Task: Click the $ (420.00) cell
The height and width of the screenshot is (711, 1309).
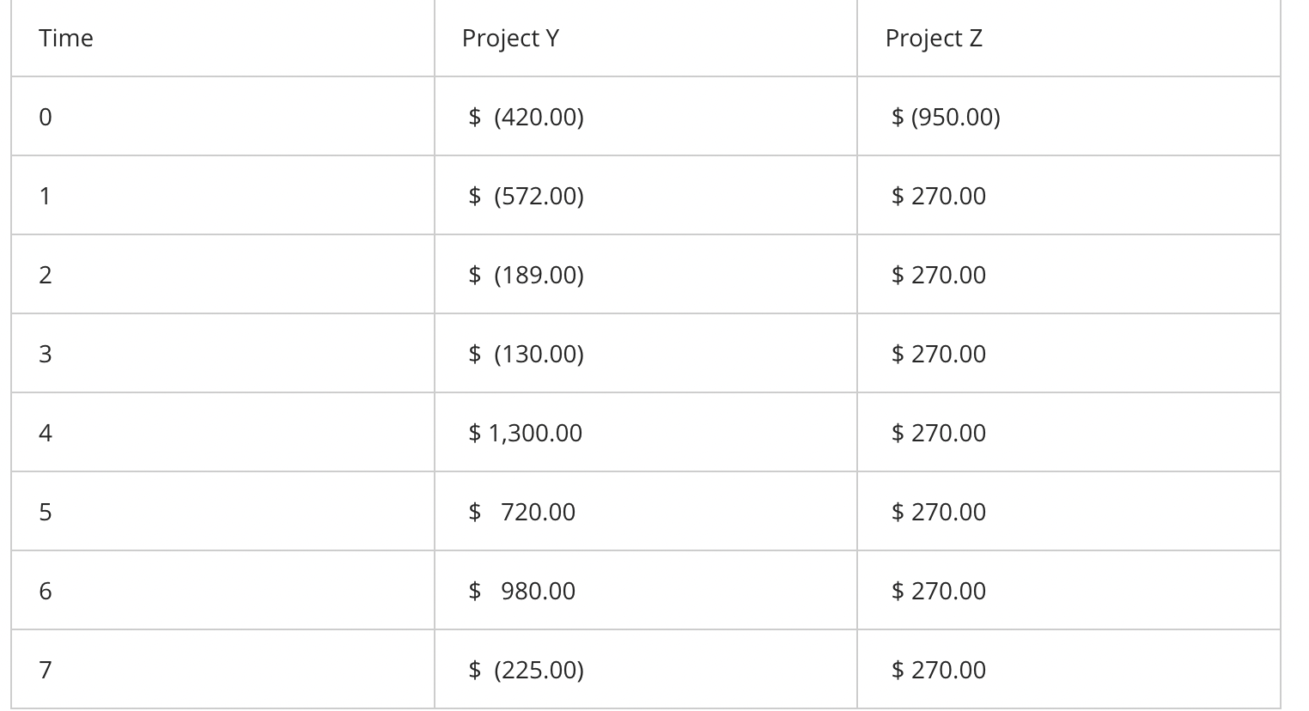Action: tap(526, 117)
